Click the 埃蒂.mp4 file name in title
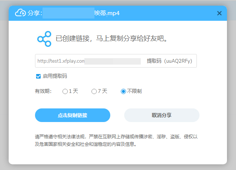The image size is (236, 170). 107,13
